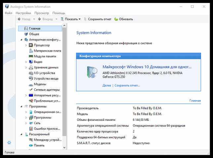Click the Auslogics app icon in title bar
The image size is (213, 158).
7,7
